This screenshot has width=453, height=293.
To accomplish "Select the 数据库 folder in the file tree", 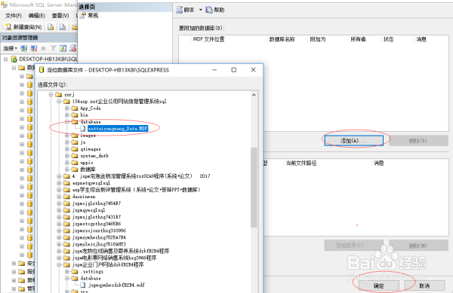I will click(88, 169).
